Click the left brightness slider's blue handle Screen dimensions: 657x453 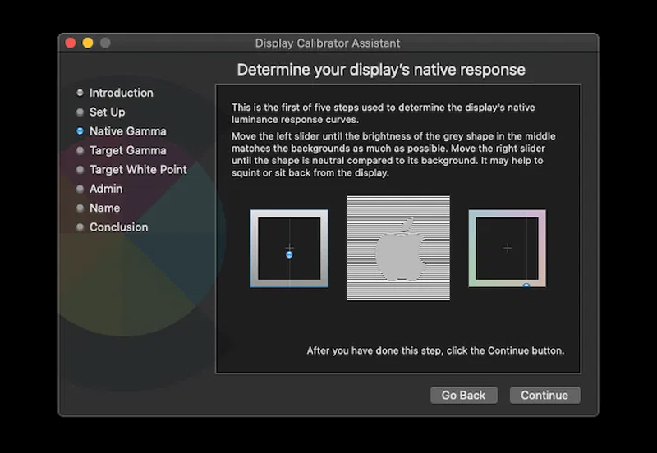(x=289, y=255)
